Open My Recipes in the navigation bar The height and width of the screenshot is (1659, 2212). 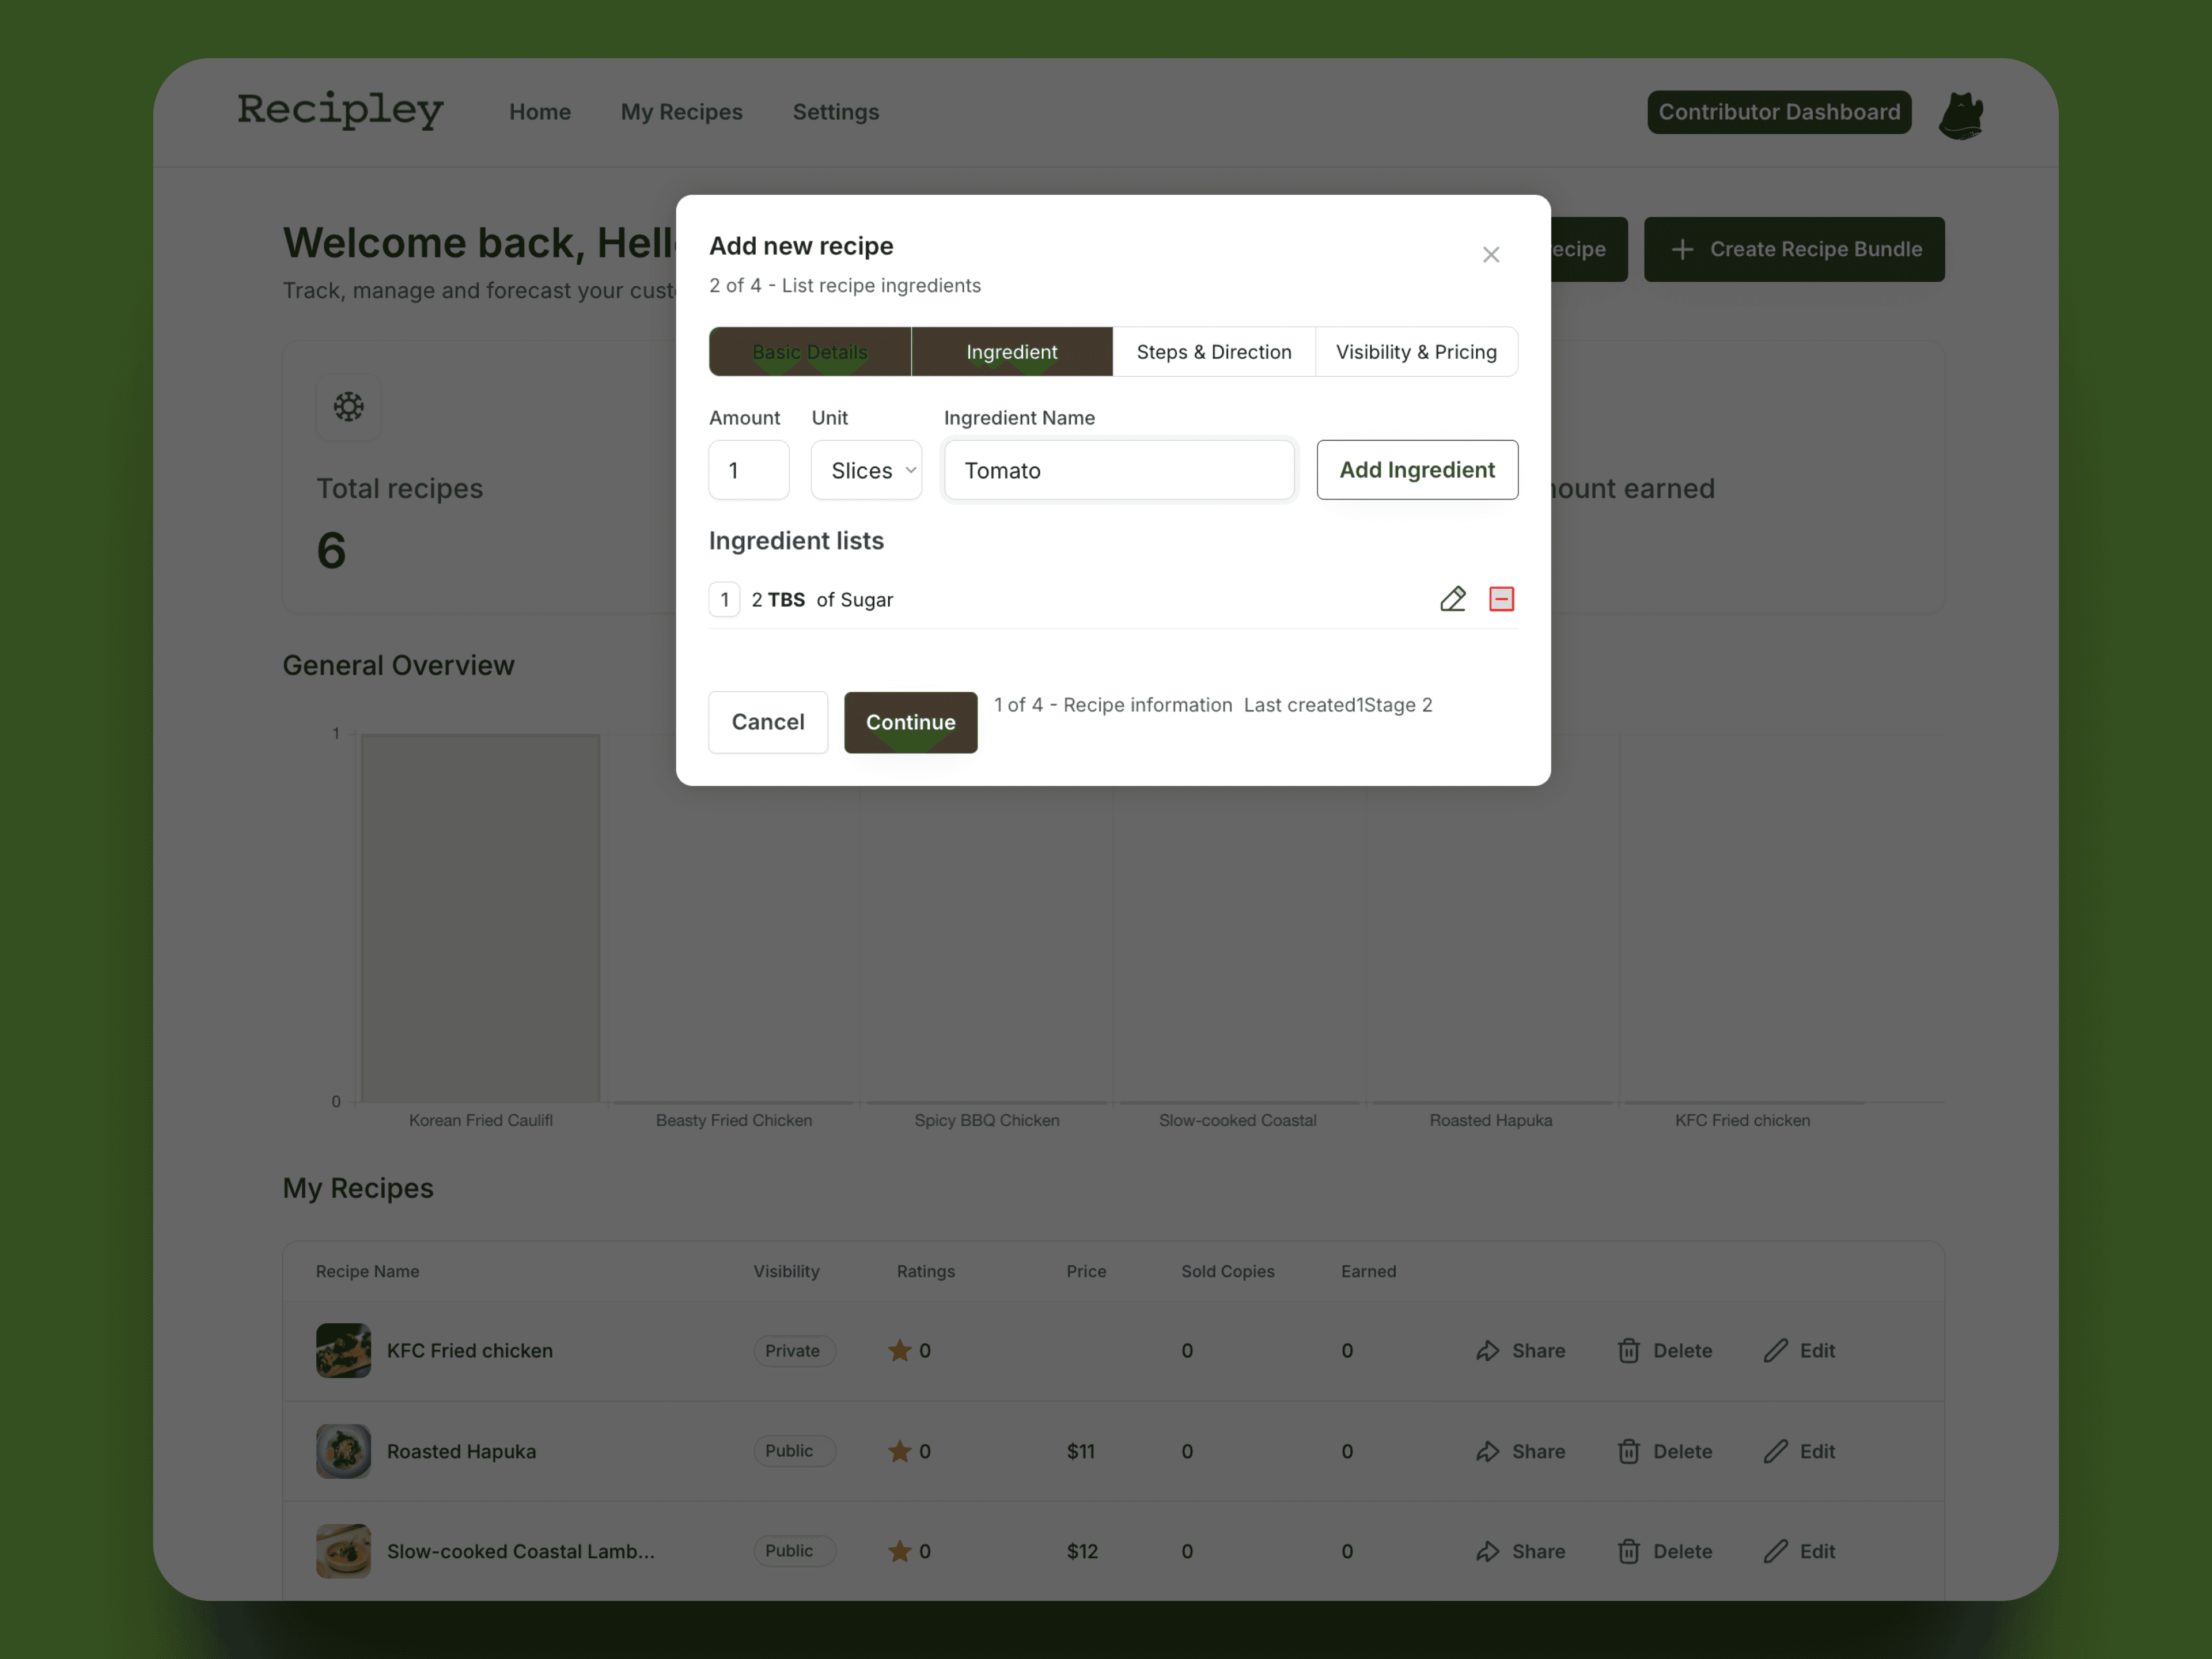click(682, 112)
